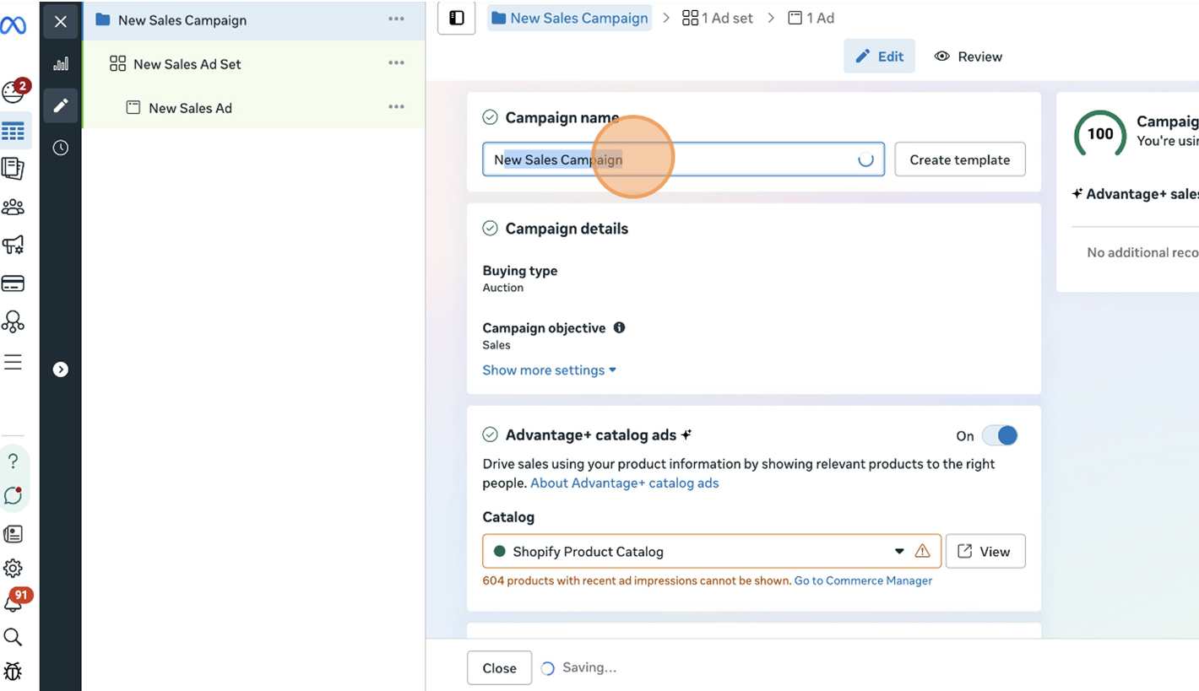Follow the Go to Commerce Manager link
Screen dimensions: 1199x691
coord(863,580)
